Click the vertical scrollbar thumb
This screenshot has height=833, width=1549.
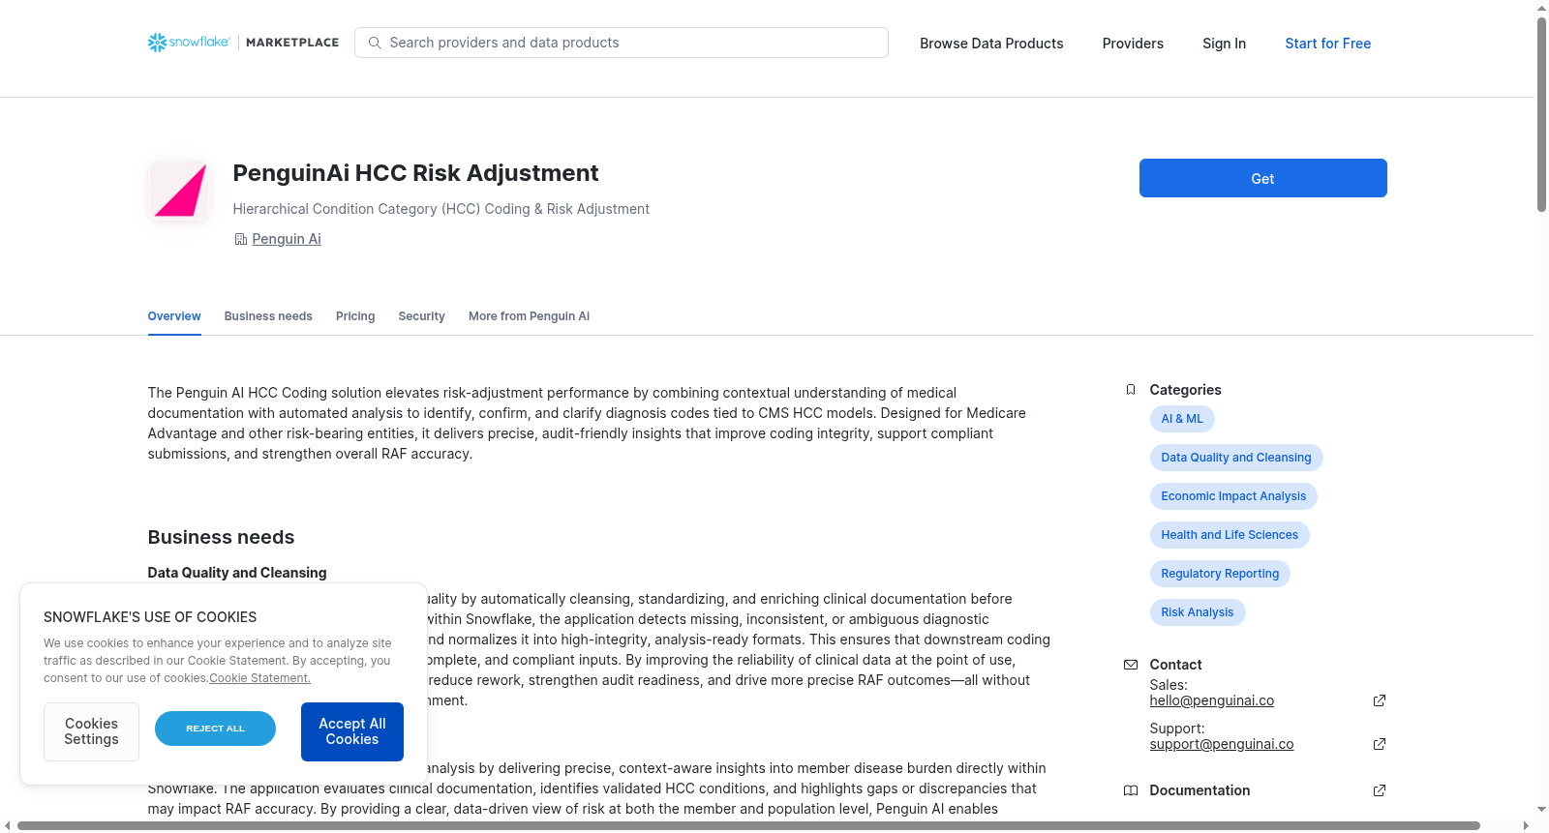1541,114
